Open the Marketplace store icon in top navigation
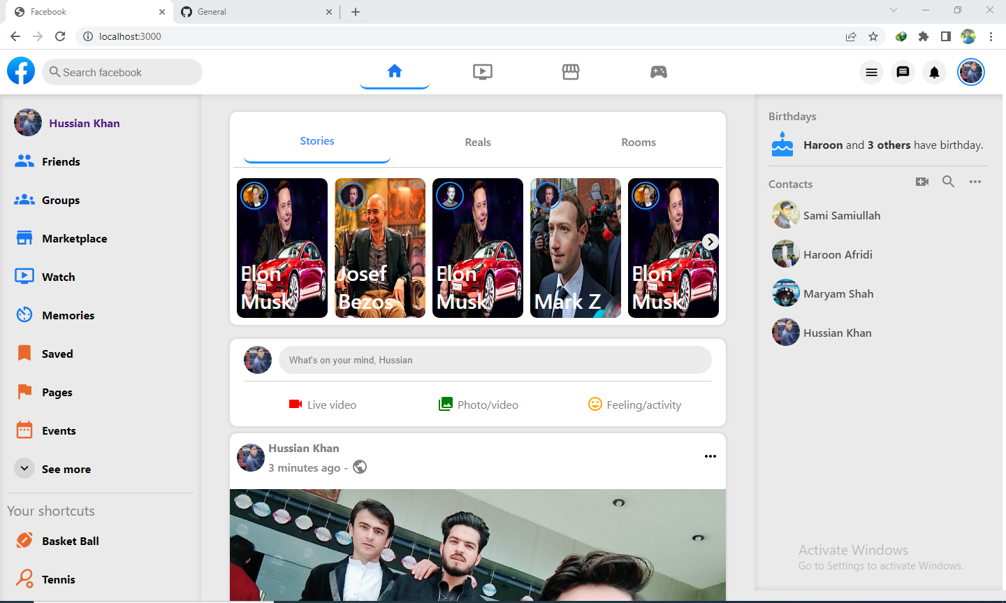 [571, 72]
